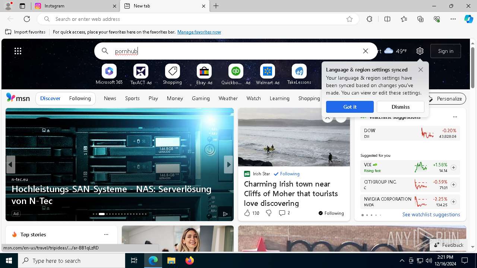Go to previous carousel slide
477x268 pixels.
(x=11, y=165)
